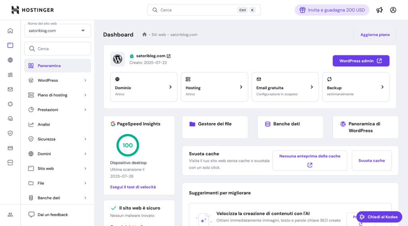Open the Gestore dei file card
Image resolution: width=408 pixels, height=226 pixels.
pos(215,127)
